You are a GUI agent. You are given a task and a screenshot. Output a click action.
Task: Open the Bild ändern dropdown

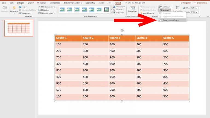(44, 10)
